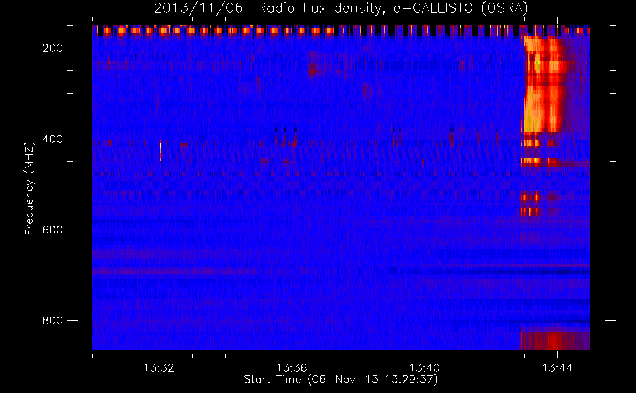Viewport: 636px width, 393px height.
Task: Click the 13:36 time tick label
Action: tap(292, 368)
